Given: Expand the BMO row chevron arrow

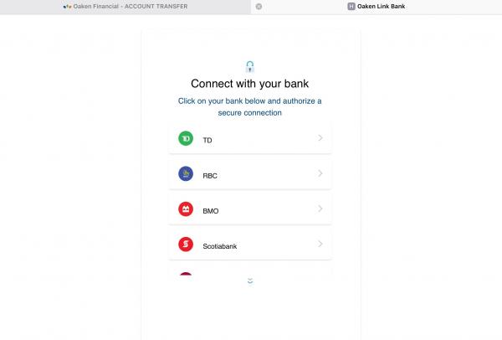Looking at the screenshot, I should point(320,209).
